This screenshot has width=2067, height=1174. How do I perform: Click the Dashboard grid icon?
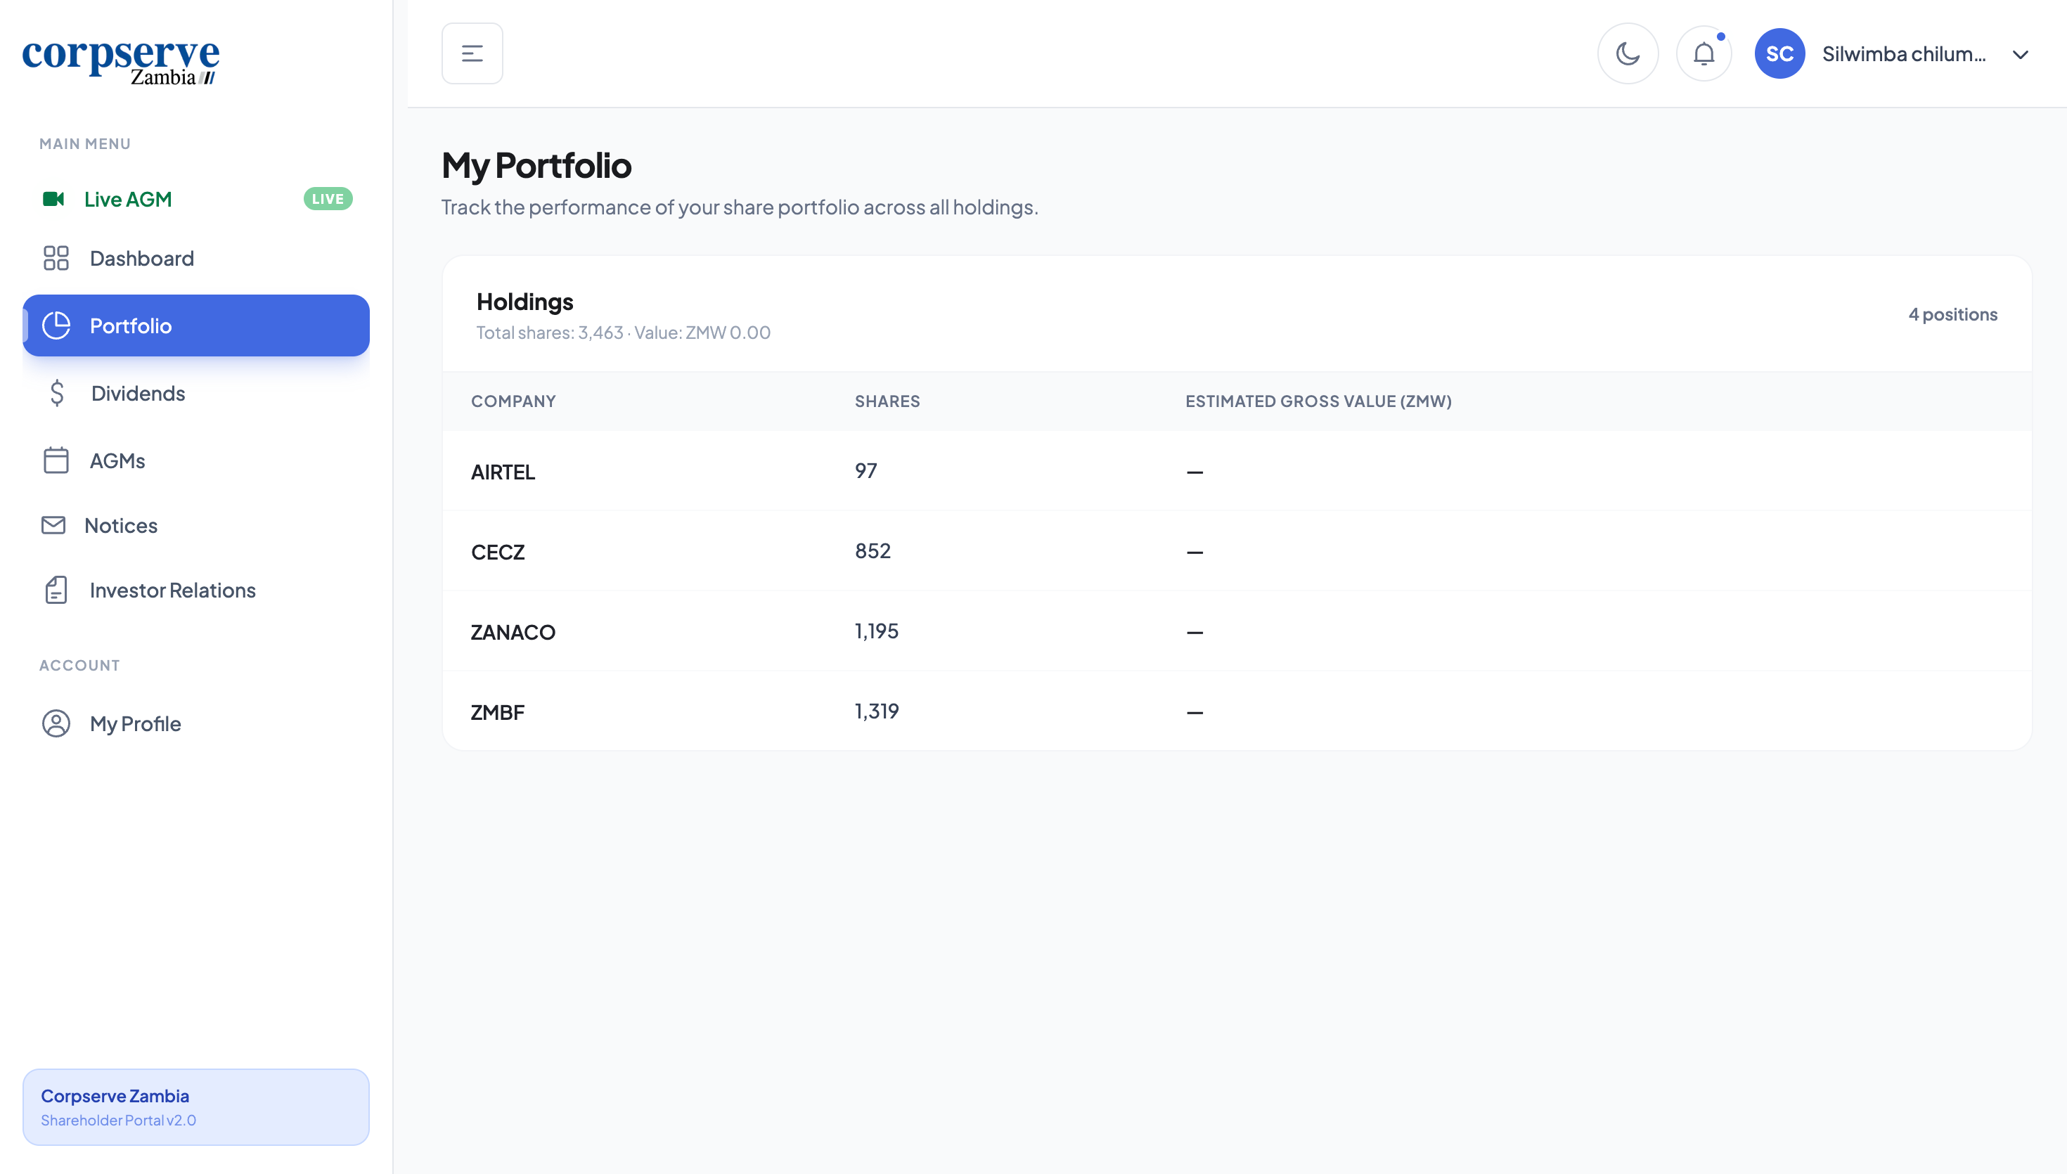[x=55, y=258]
